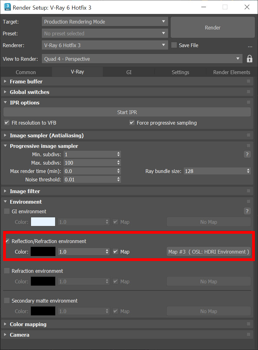Uncheck Fit resolution to VFB

coord(7,122)
